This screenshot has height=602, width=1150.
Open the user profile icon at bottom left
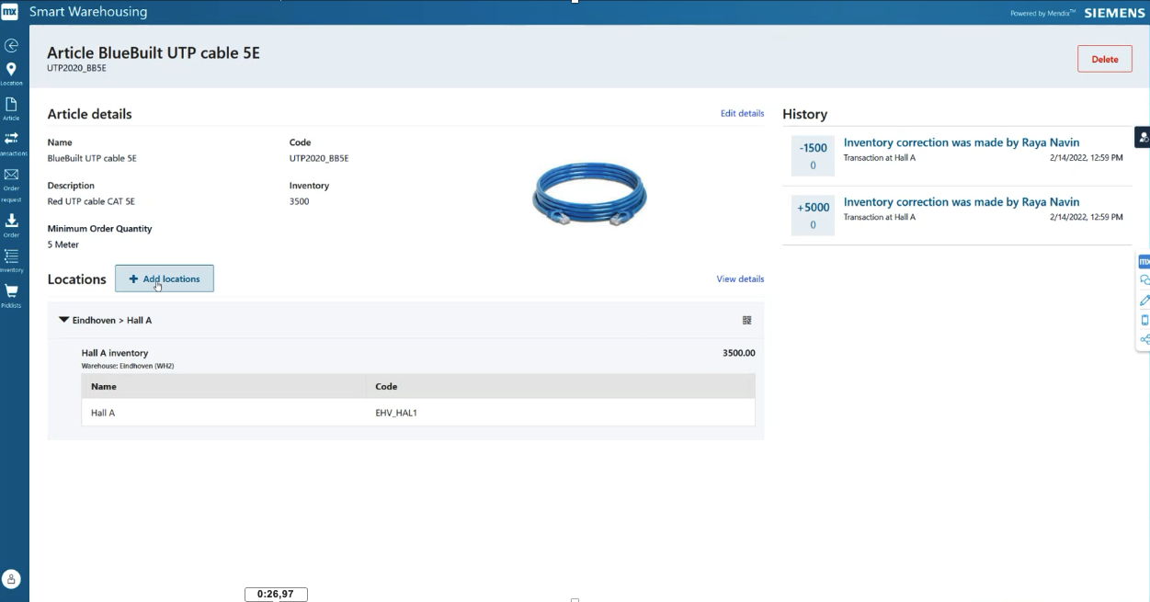click(11, 579)
